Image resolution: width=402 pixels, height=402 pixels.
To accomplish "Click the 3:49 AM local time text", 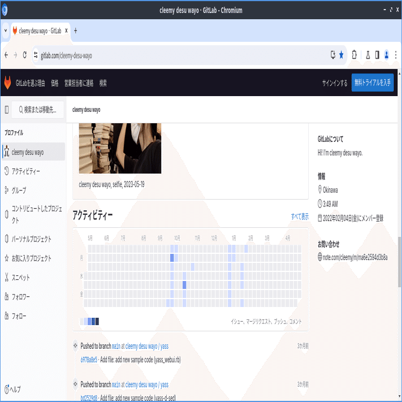I will pos(330,204).
